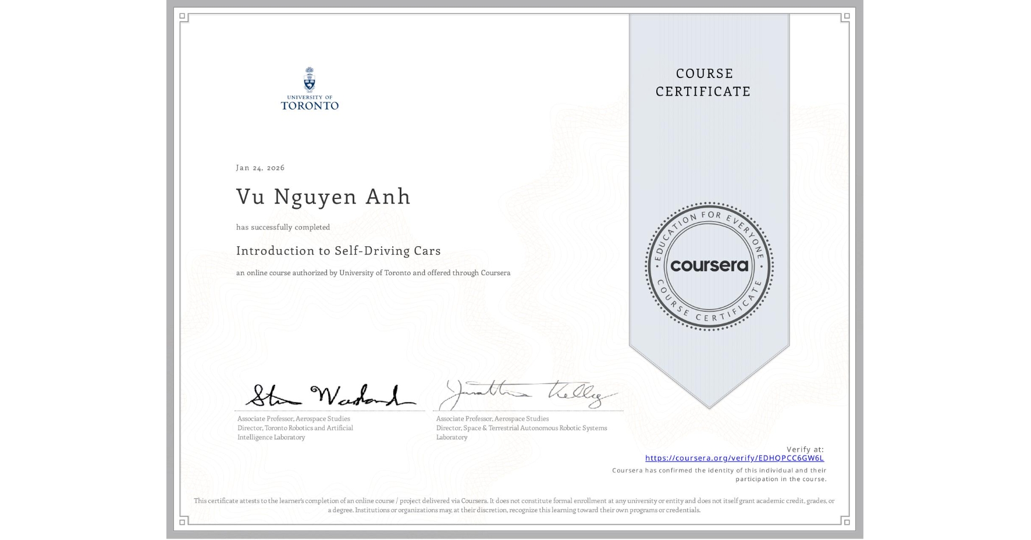Open the coursera.org verify link

coord(734,458)
